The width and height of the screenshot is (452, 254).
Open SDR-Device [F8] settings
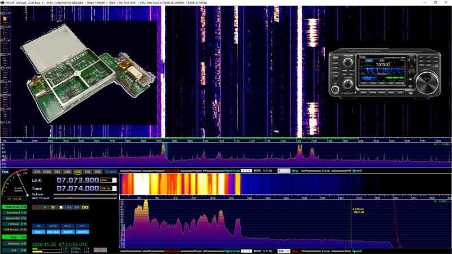(14, 207)
